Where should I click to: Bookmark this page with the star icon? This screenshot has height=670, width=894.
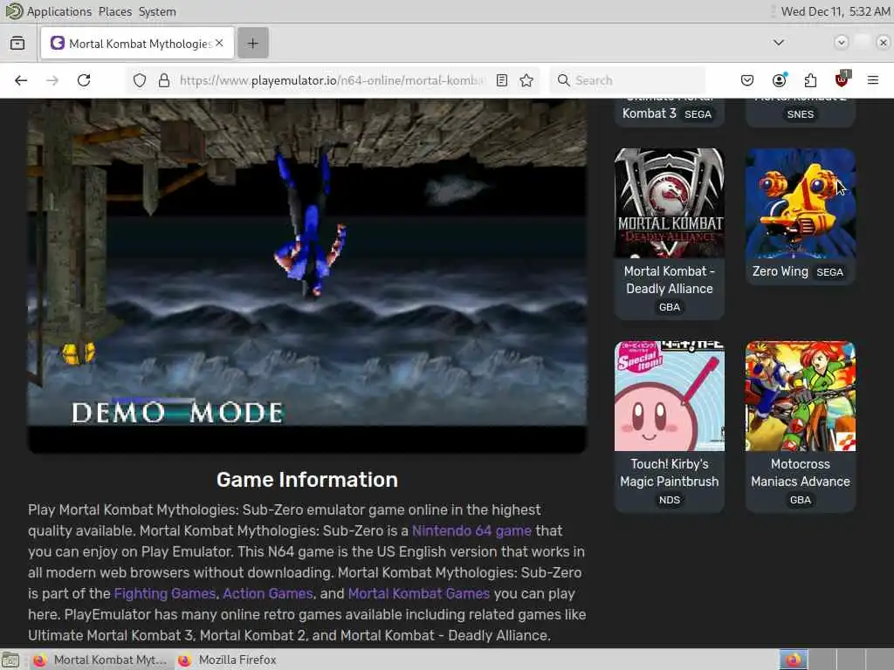tap(526, 80)
